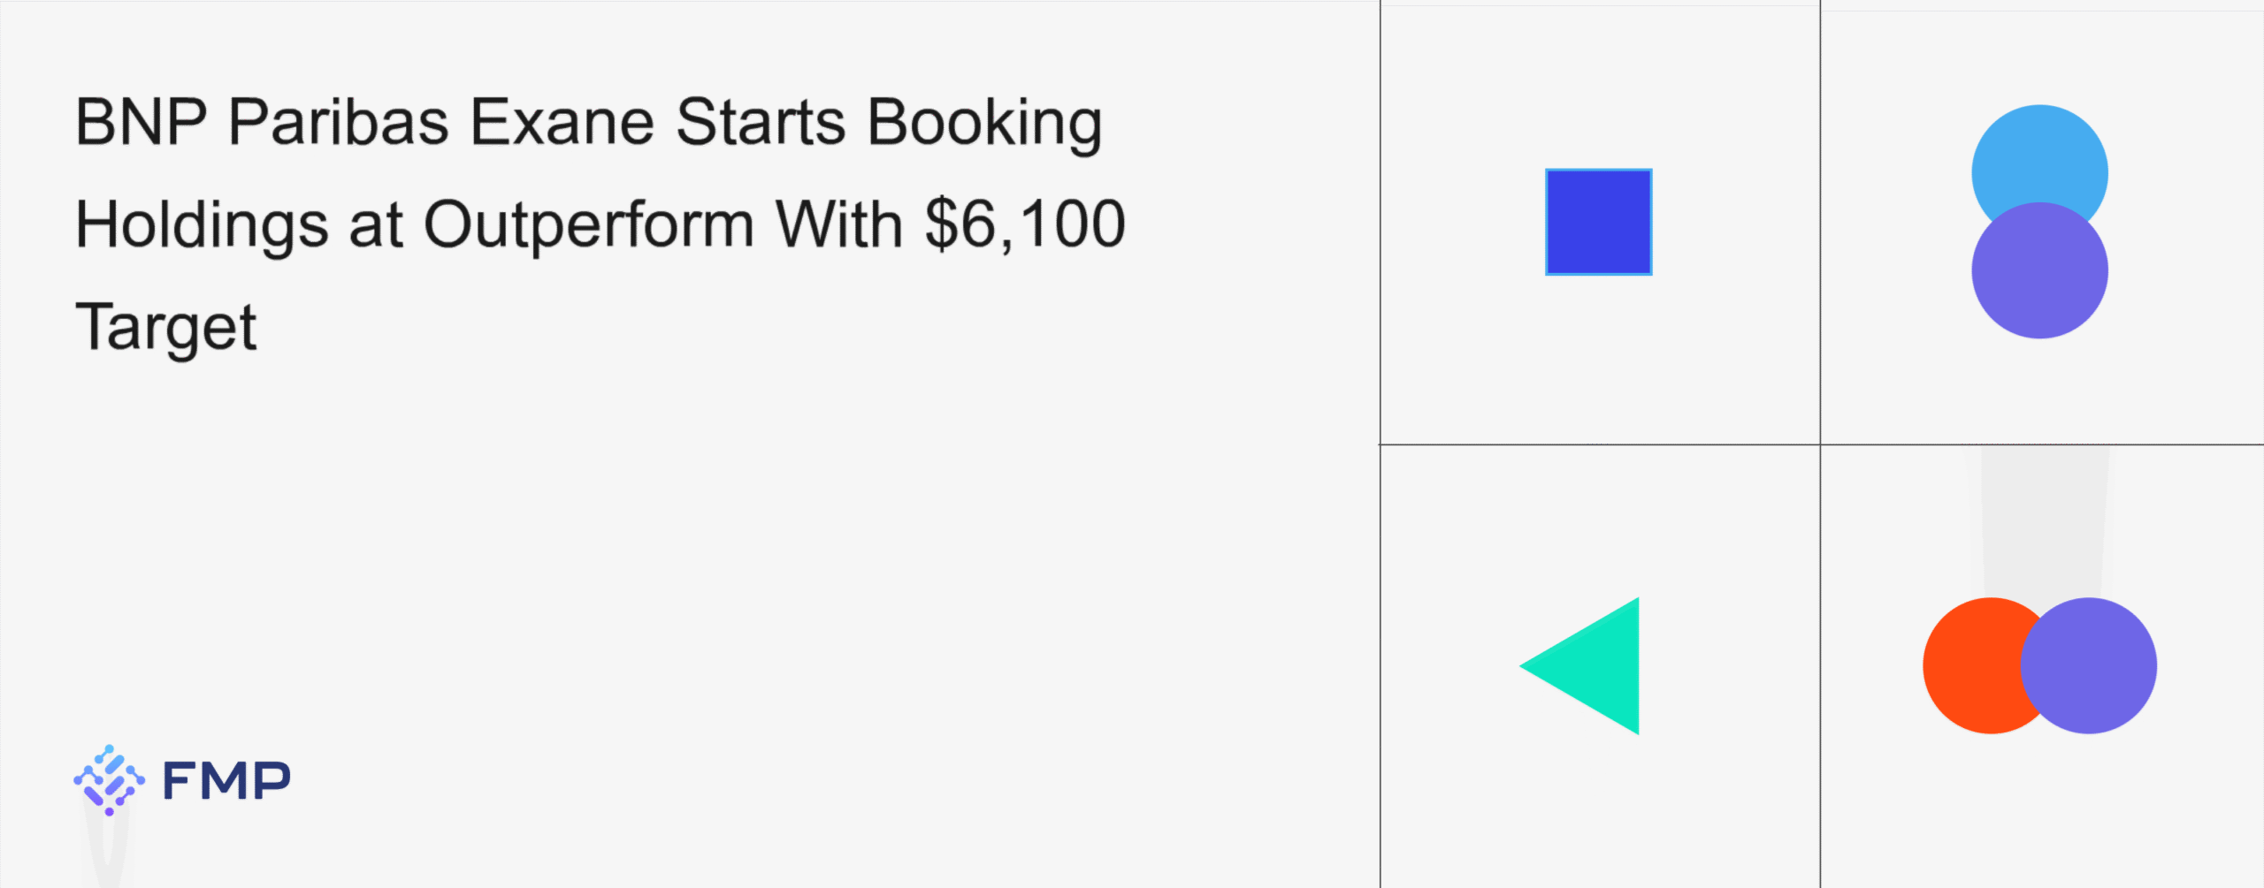Click the word "BNP" in the headline
This screenshot has height=888, width=2264.
pos(141,122)
